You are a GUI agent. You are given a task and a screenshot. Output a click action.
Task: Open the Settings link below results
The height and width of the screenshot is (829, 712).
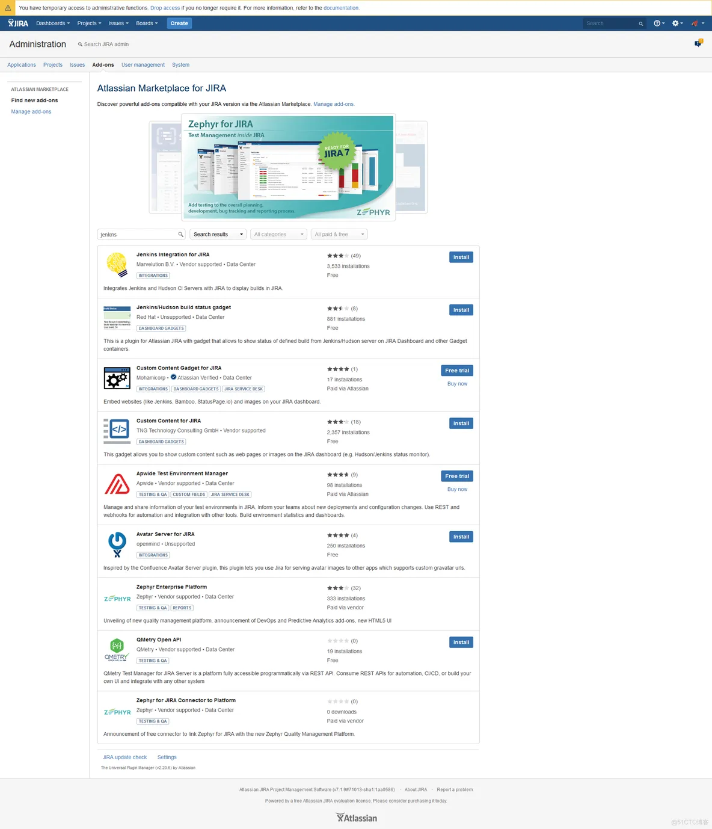[x=167, y=757]
